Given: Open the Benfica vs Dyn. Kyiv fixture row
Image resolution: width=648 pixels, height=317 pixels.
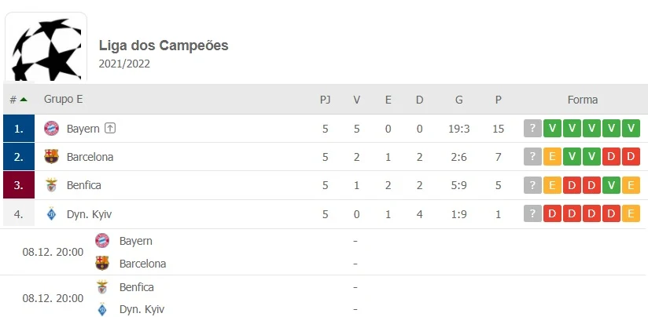Looking at the screenshot, I should [324, 298].
